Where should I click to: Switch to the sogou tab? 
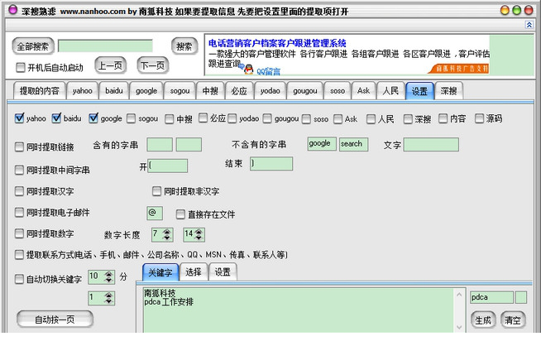click(x=180, y=91)
